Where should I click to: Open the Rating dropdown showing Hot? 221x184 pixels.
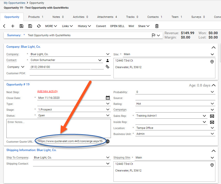coord(212,104)
